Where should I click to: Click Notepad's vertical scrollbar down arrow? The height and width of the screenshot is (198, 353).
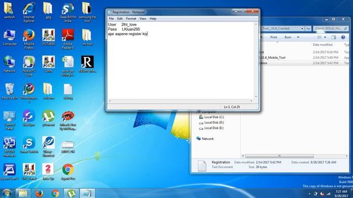click(x=256, y=97)
